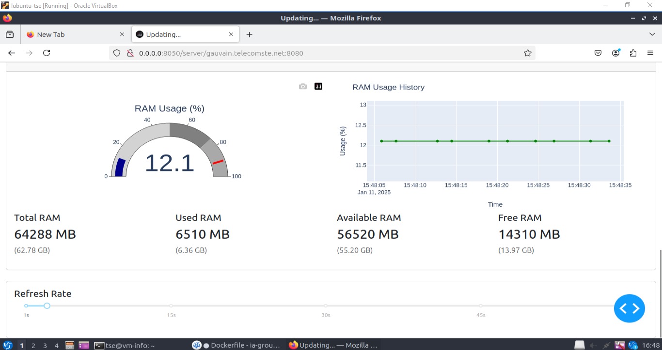Open the extensions panel

tap(633, 53)
